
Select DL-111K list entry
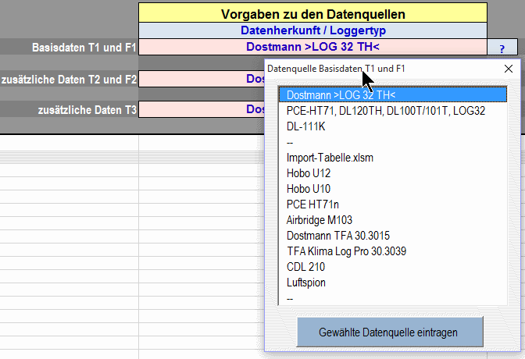[393, 126]
